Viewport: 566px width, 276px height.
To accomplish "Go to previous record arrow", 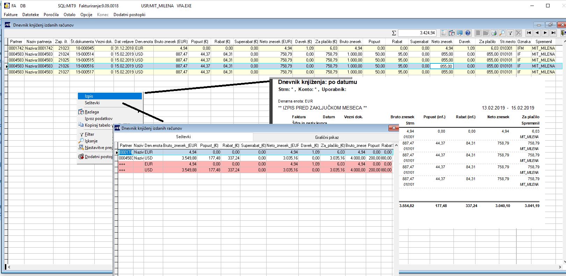I will [537, 33].
